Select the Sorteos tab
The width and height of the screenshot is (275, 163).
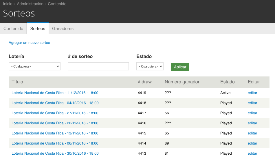pyautogui.click(x=38, y=29)
